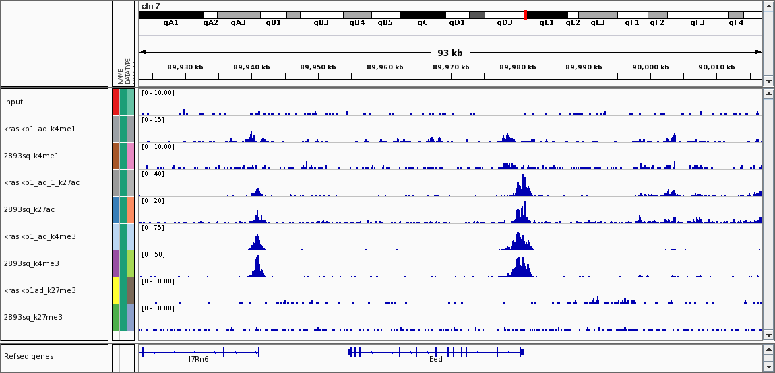Click the qA1 cytoband on the ideogram
This screenshot has width=775, height=373.
click(171, 15)
